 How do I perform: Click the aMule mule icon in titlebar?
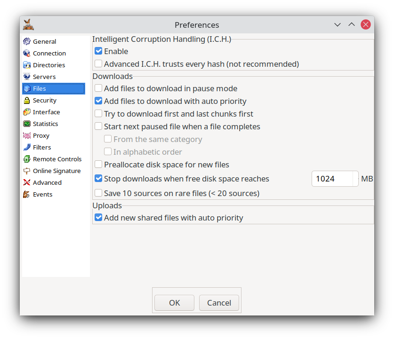point(28,24)
